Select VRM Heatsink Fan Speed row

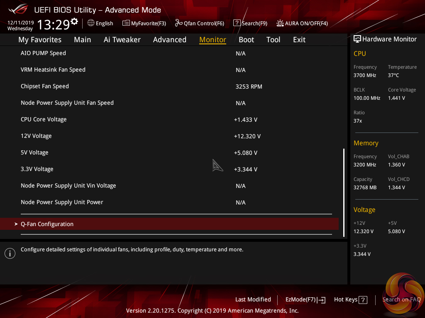coord(169,70)
